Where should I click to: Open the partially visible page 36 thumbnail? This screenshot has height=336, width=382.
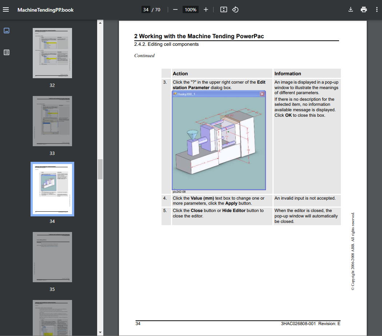pyautogui.click(x=52, y=318)
